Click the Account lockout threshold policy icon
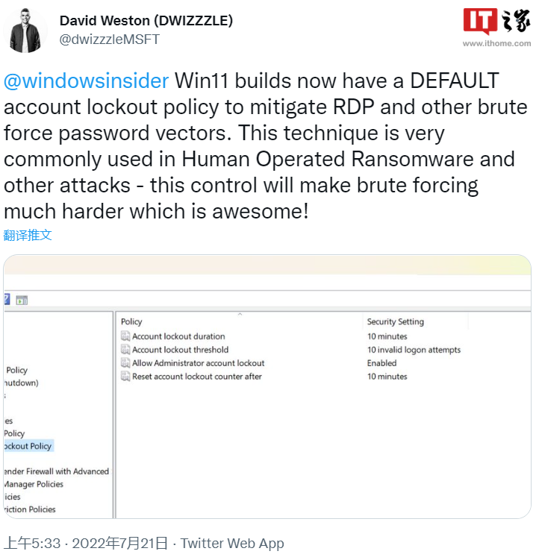Screen dimensions: 539x560 pos(125,350)
